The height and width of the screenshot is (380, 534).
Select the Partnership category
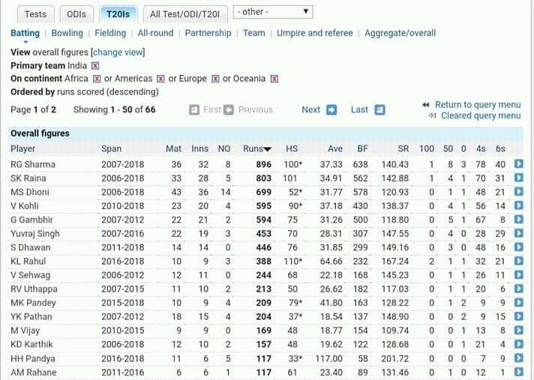pos(208,33)
